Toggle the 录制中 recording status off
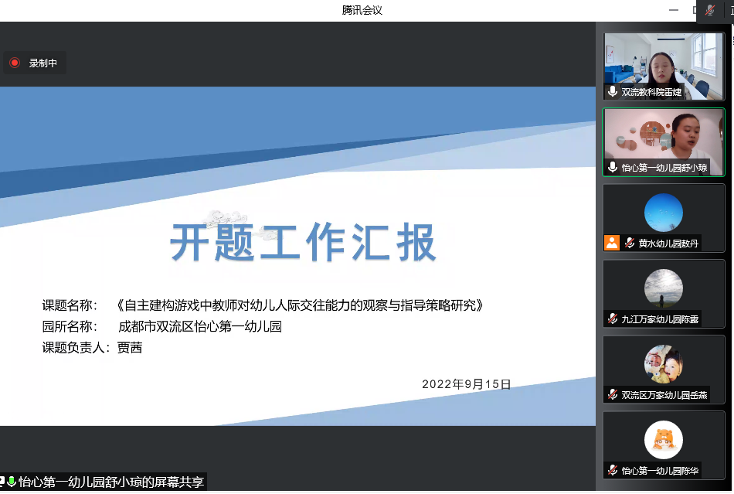The image size is (734, 494). pyautogui.click(x=35, y=63)
